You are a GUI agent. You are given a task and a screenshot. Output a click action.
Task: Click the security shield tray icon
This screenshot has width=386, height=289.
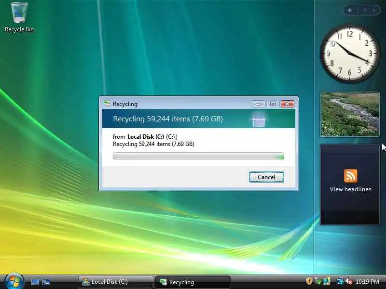tap(309, 281)
